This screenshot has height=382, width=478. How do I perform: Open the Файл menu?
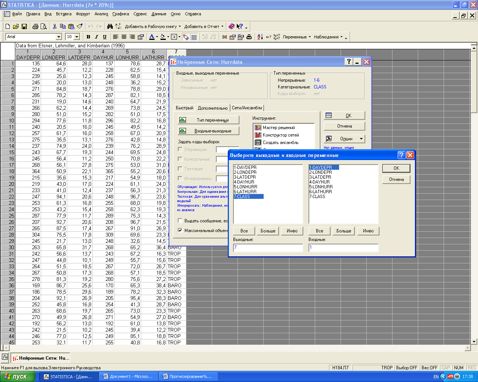[x=17, y=14]
